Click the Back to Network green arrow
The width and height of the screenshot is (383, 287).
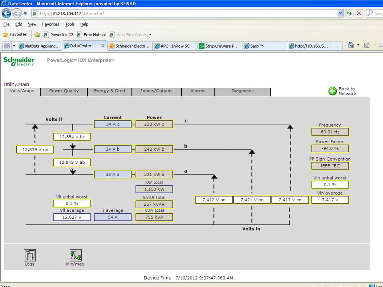pos(332,91)
